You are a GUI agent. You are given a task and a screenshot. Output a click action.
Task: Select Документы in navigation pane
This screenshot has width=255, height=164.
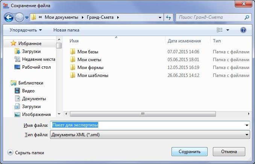coord(34,99)
